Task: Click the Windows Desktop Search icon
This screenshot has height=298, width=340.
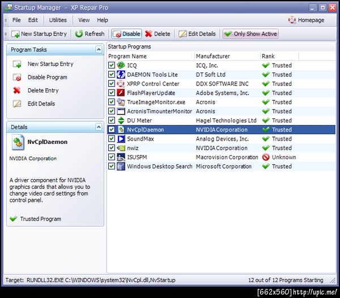Action: pyautogui.click(x=121, y=167)
